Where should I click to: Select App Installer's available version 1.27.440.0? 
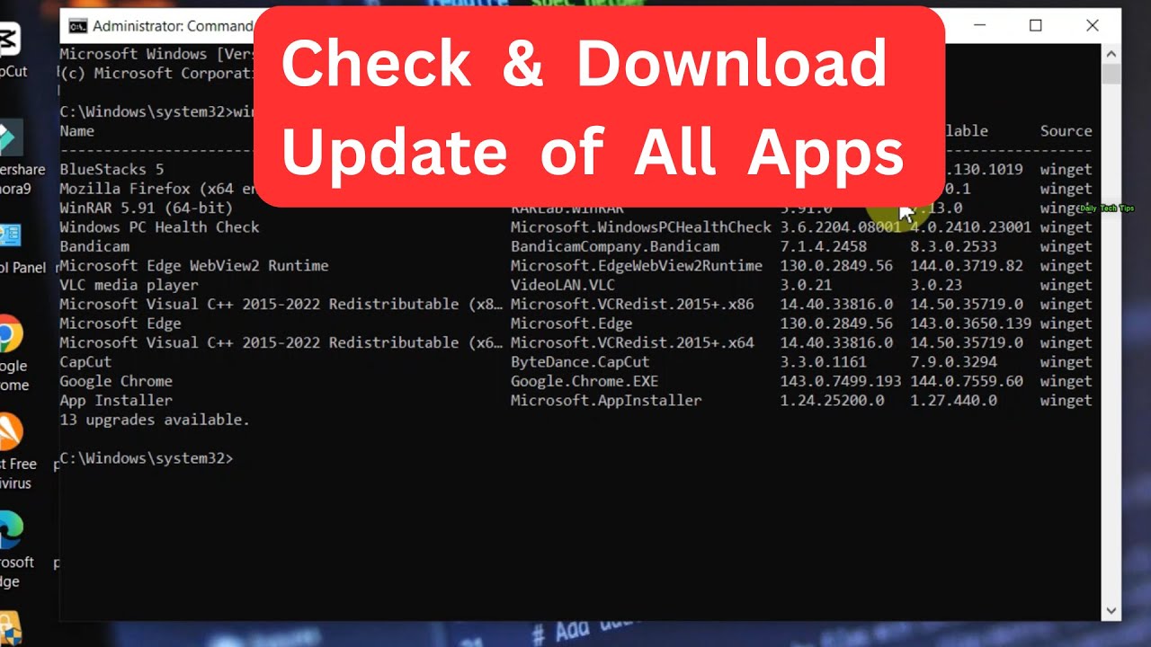pyautogui.click(x=953, y=401)
